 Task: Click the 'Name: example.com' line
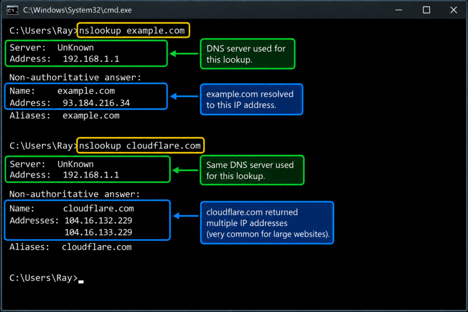pyautogui.click(x=62, y=91)
